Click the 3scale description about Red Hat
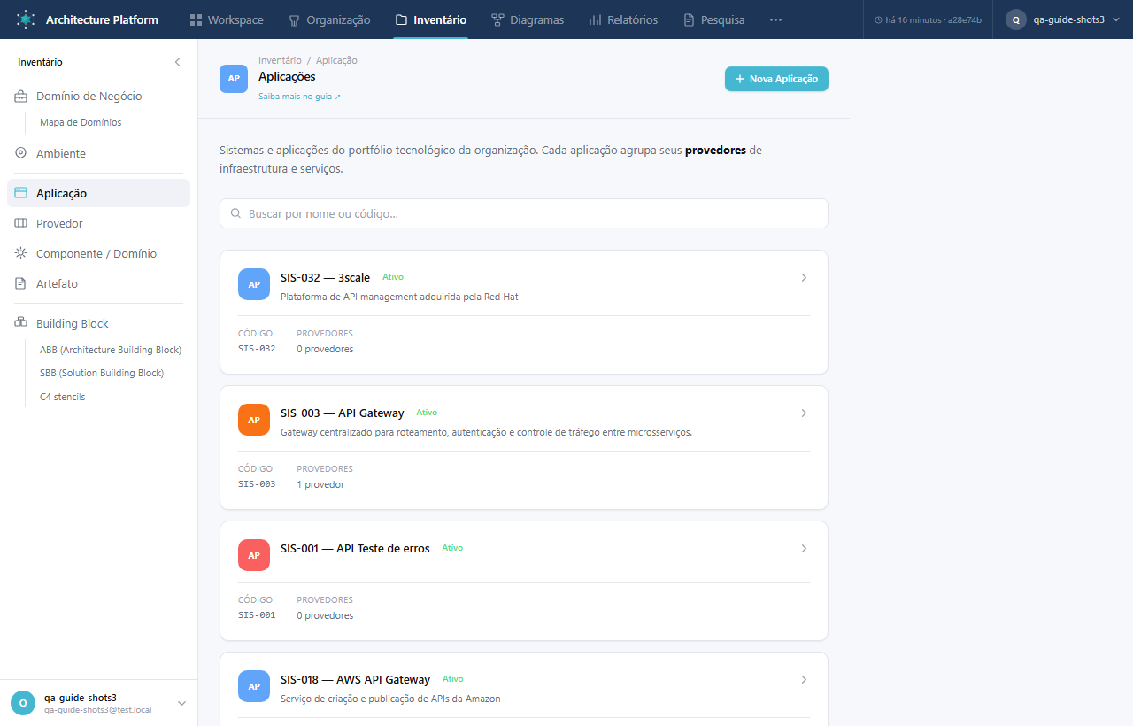1133x726 pixels. click(x=399, y=297)
